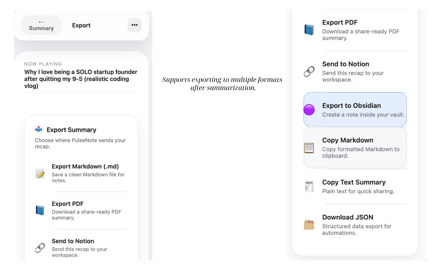Select Send to Notion in right panel
Screen dimensions: 436x272
click(355, 71)
